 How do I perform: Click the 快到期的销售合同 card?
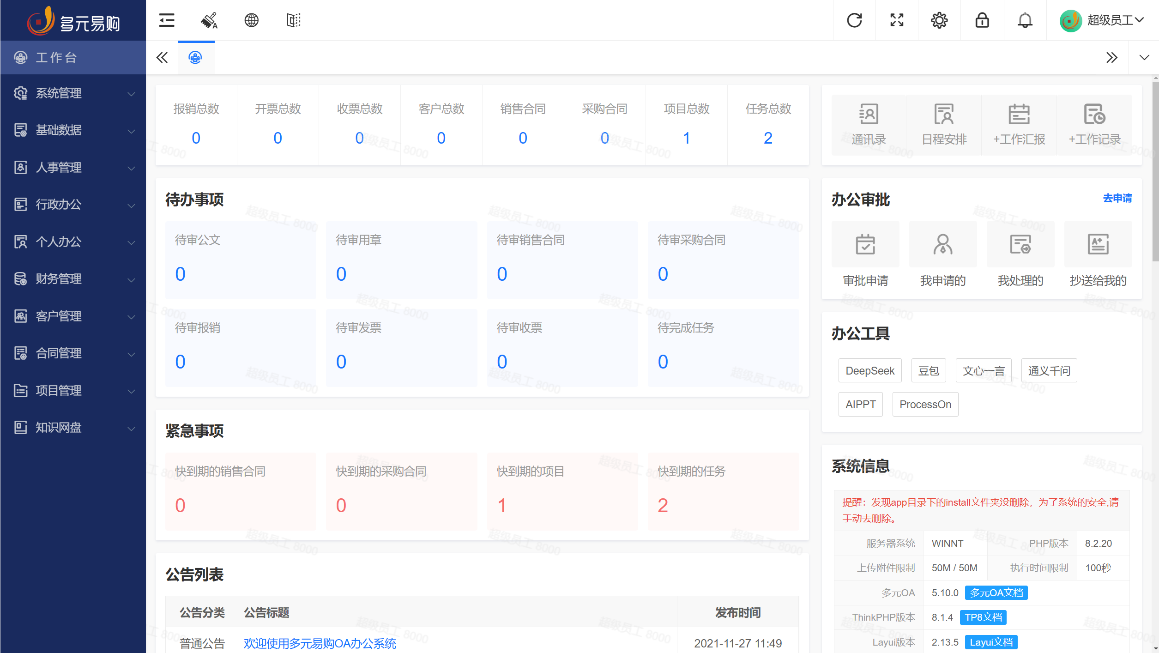pos(241,491)
